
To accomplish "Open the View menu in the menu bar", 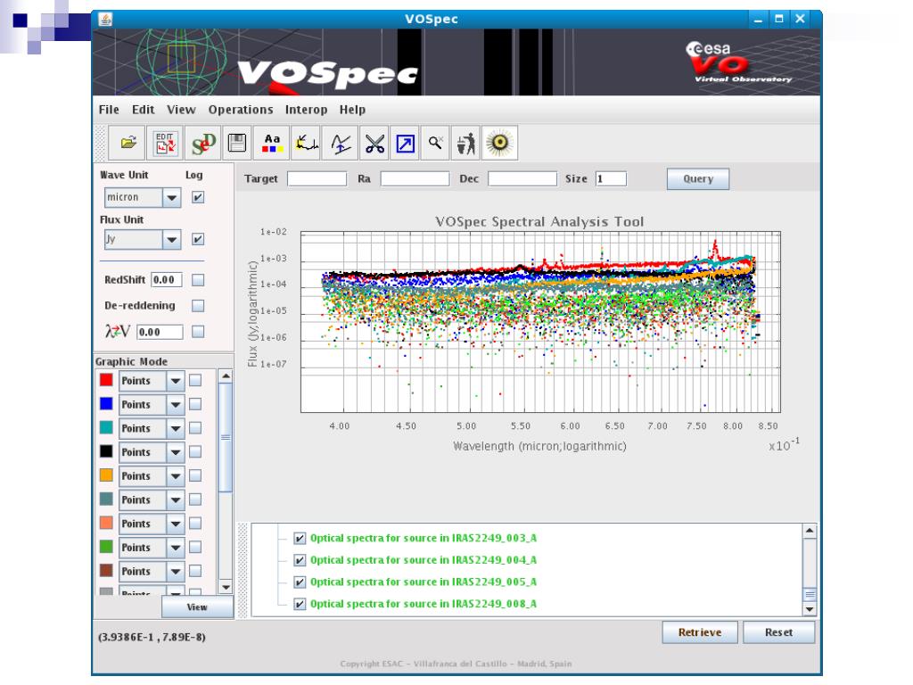I will coord(181,110).
